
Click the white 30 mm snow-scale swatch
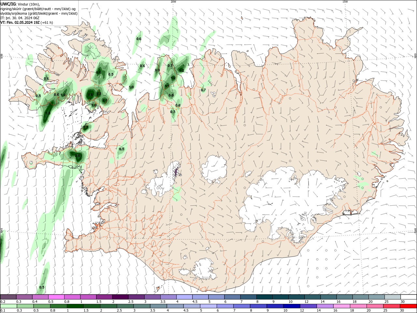point(409,297)
